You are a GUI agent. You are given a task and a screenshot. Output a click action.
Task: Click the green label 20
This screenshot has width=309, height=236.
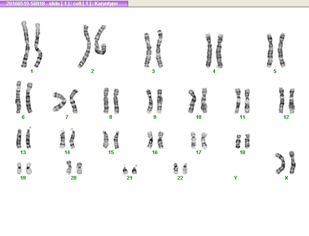point(73,178)
